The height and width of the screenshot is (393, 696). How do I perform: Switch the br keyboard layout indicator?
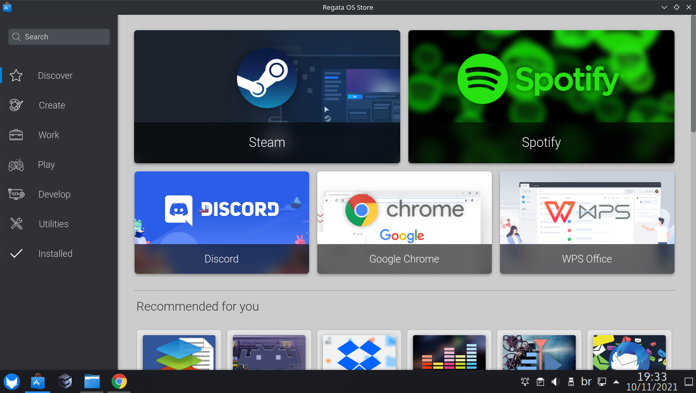pyautogui.click(x=586, y=382)
